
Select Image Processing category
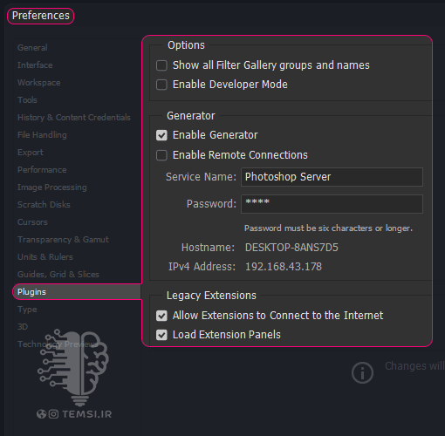click(52, 187)
